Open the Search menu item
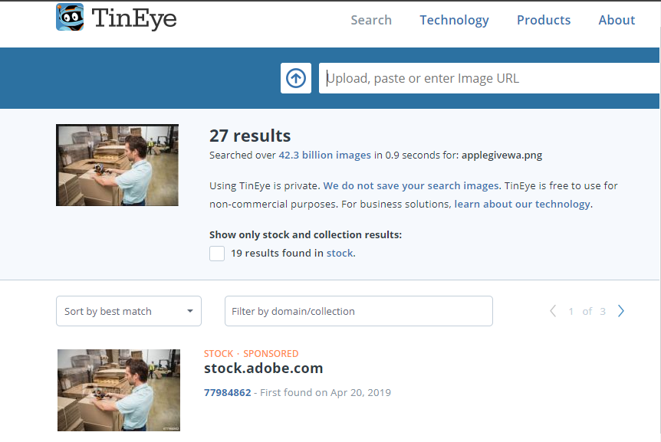The width and height of the screenshot is (661, 442). coord(371,20)
